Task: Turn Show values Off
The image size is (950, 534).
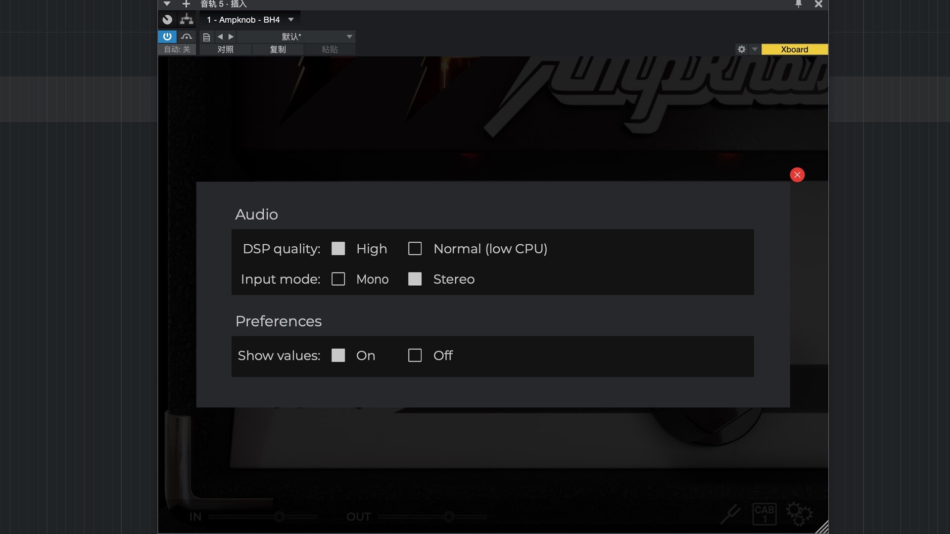Action: [x=415, y=356]
